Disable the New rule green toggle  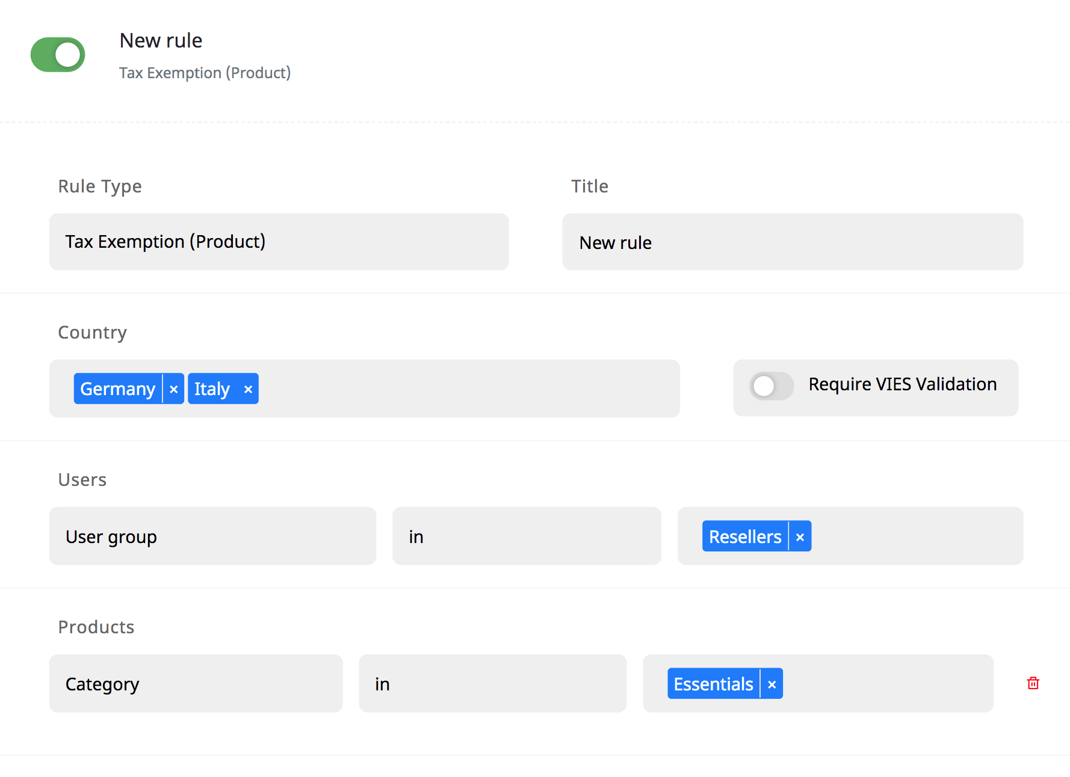pos(58,55)
